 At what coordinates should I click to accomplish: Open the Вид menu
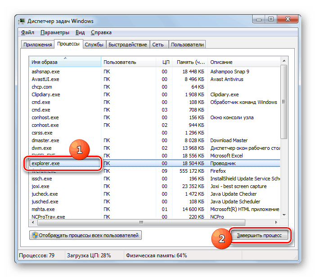(80, 32)
